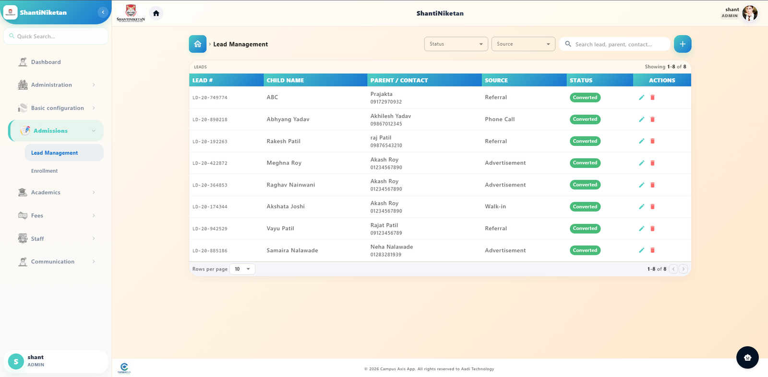Go to the previous page of leads

click(673, 269)
